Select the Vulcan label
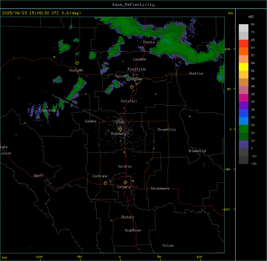 click(168, 246)
